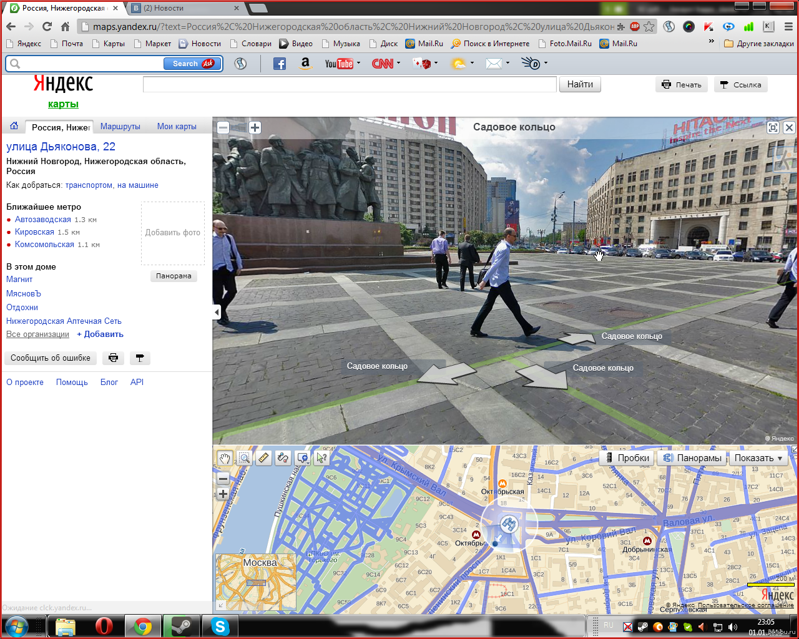Select the route drawing tool on map
Image resolution: width=799 pixels, height=639 pixels.
pyautogui.click(x=283, y=458)
